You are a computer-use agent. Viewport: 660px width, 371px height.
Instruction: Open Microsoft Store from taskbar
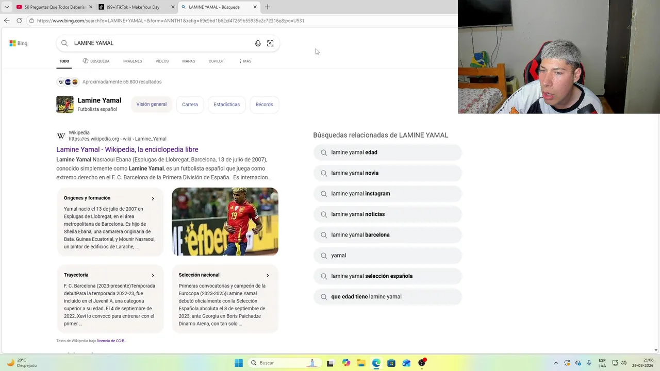pyautogui.click(x=391, y=363)
